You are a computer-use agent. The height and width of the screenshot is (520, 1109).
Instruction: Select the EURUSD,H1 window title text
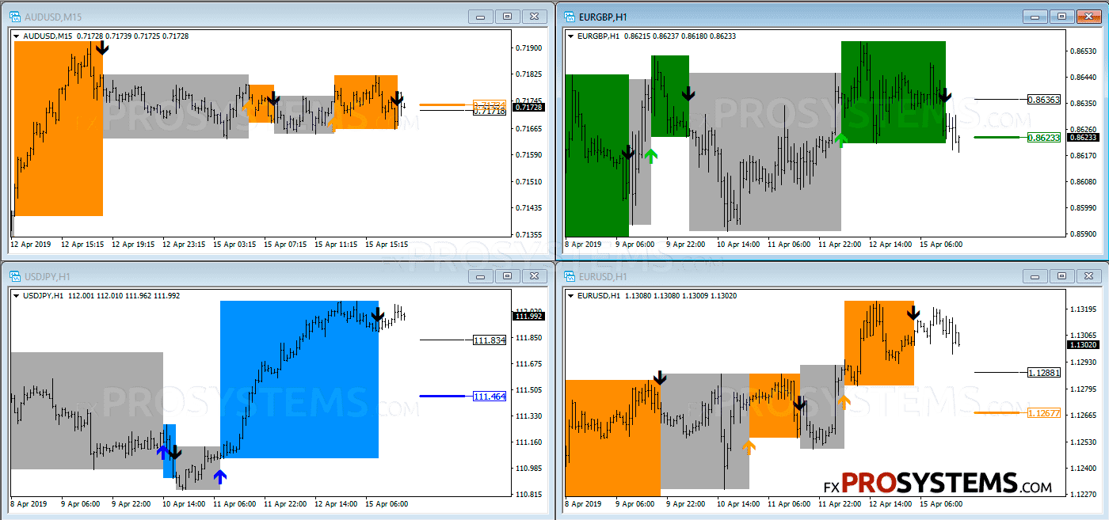[603, 276]
